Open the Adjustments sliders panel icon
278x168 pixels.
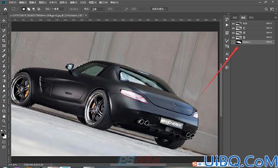point(227,46)
